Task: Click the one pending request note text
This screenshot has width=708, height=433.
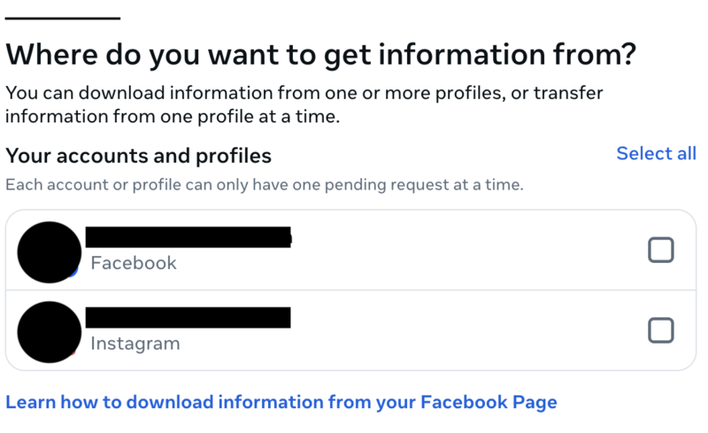Action: (264, 185)
